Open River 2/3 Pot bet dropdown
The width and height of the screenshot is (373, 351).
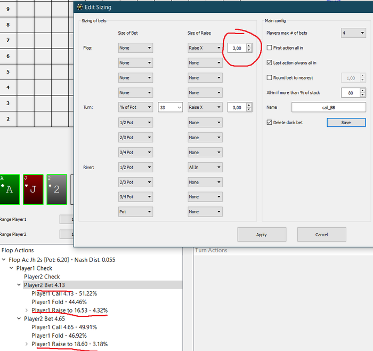[x=135, y=182]
